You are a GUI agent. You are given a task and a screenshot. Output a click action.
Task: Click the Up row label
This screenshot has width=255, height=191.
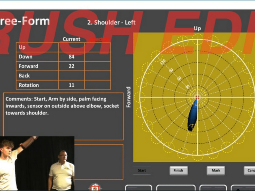pos(22,47)
